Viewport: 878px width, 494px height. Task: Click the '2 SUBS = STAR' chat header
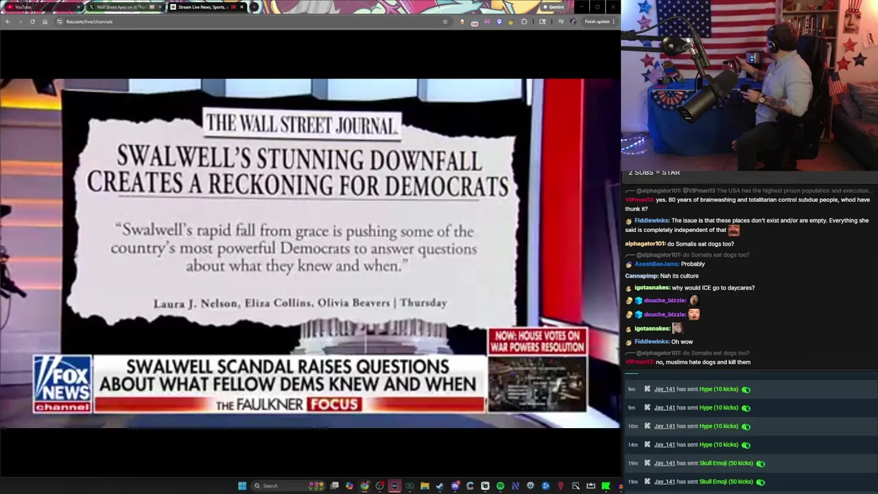tap(654, 172)
